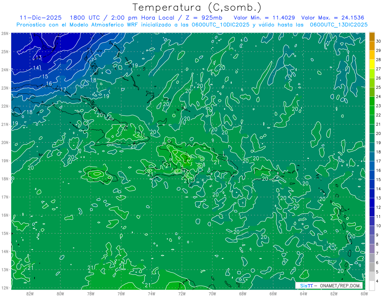The image size is (387, 298).
Task: Click "Valor Max. = 24.1536" in header
Action: pos(332,18)
